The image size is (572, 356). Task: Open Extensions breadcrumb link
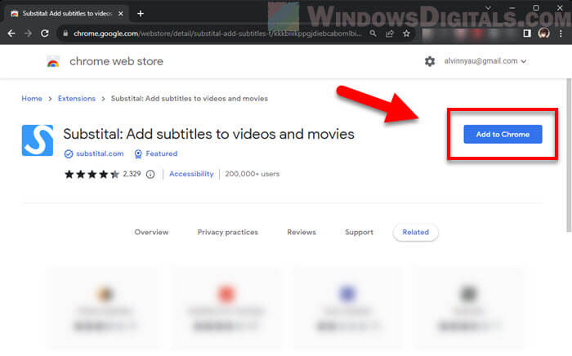click(x=76, y=99)
